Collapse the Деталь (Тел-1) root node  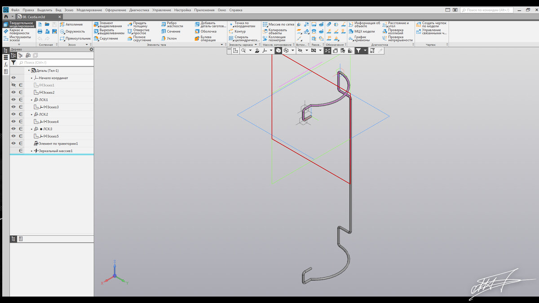[29, 70]
